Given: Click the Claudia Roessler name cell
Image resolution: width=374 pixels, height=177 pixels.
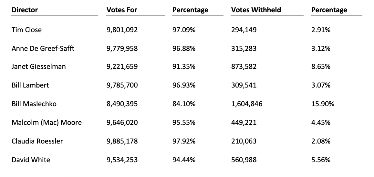Looking at the screenshot, I should (x=37, y=141).
